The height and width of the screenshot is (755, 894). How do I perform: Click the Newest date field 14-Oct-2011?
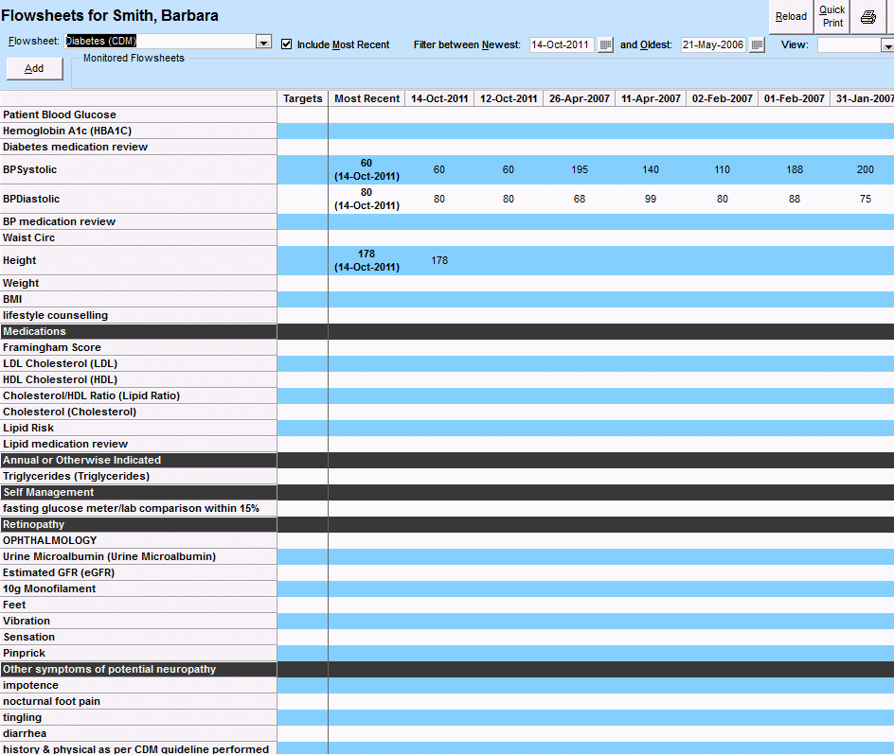(x=562, y=45)
